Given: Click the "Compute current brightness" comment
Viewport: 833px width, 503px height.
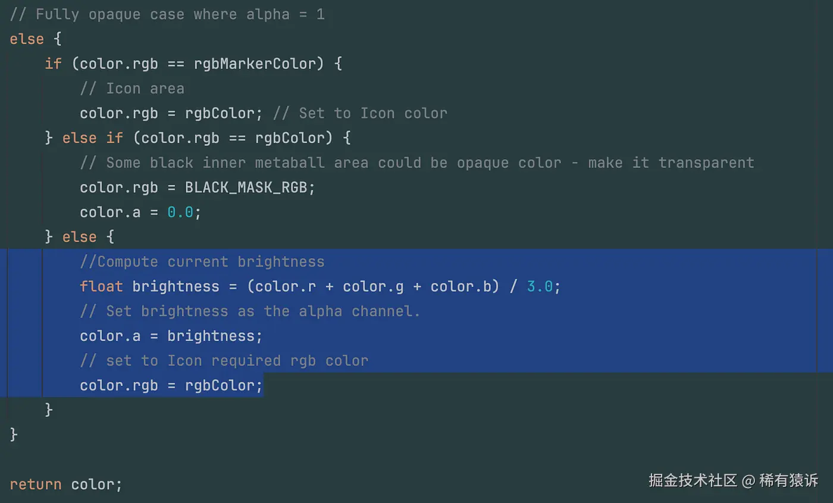Looking at the screenshot, I should [x=202, y=262].
